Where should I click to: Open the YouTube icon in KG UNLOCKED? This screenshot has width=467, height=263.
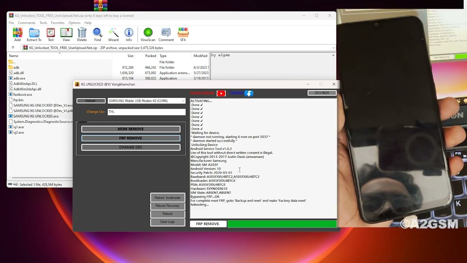(221, 94)
